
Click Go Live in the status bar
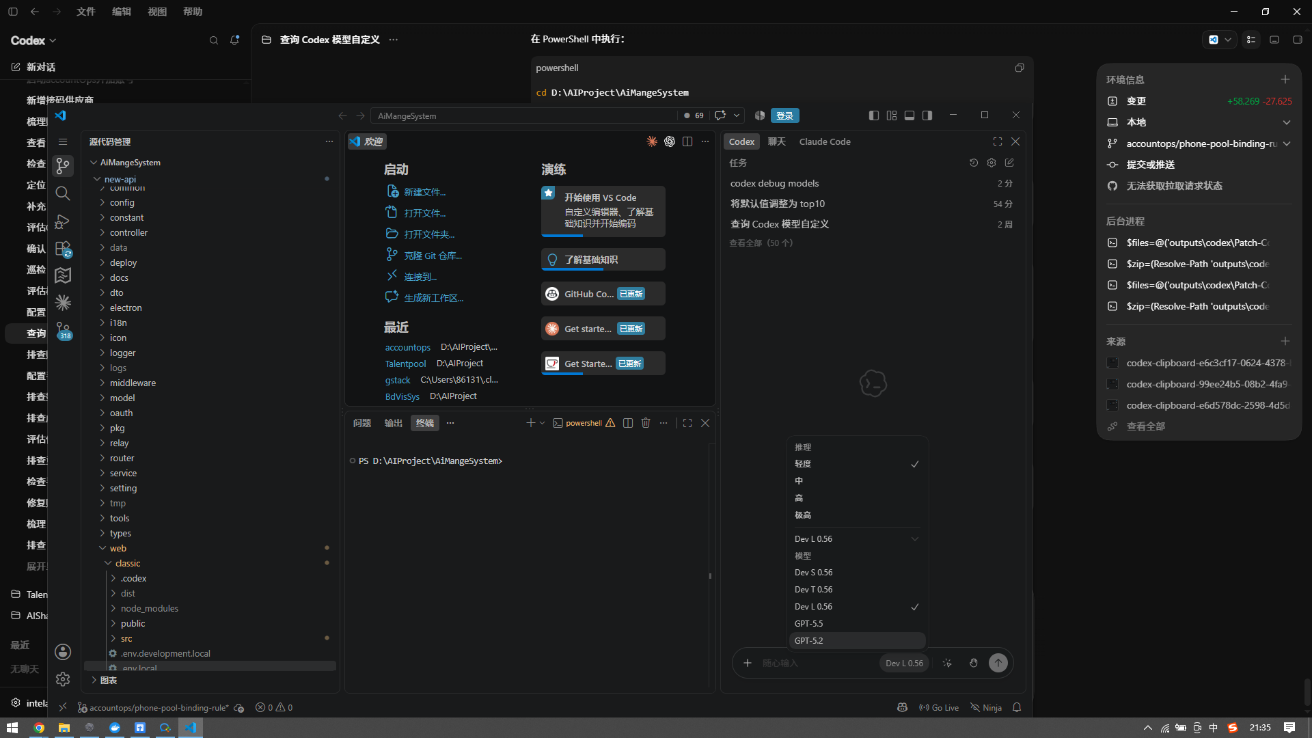point(939,707)
